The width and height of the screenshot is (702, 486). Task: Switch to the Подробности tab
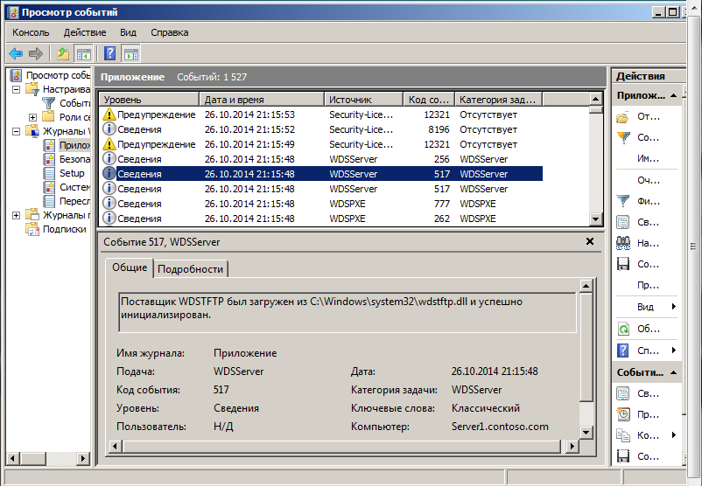pos(190,269)
